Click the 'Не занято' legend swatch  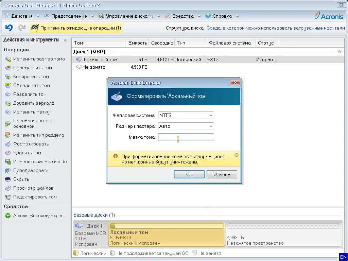pos(194,253)
